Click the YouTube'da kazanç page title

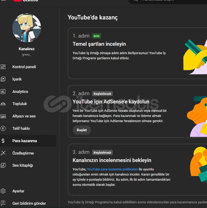93,18
